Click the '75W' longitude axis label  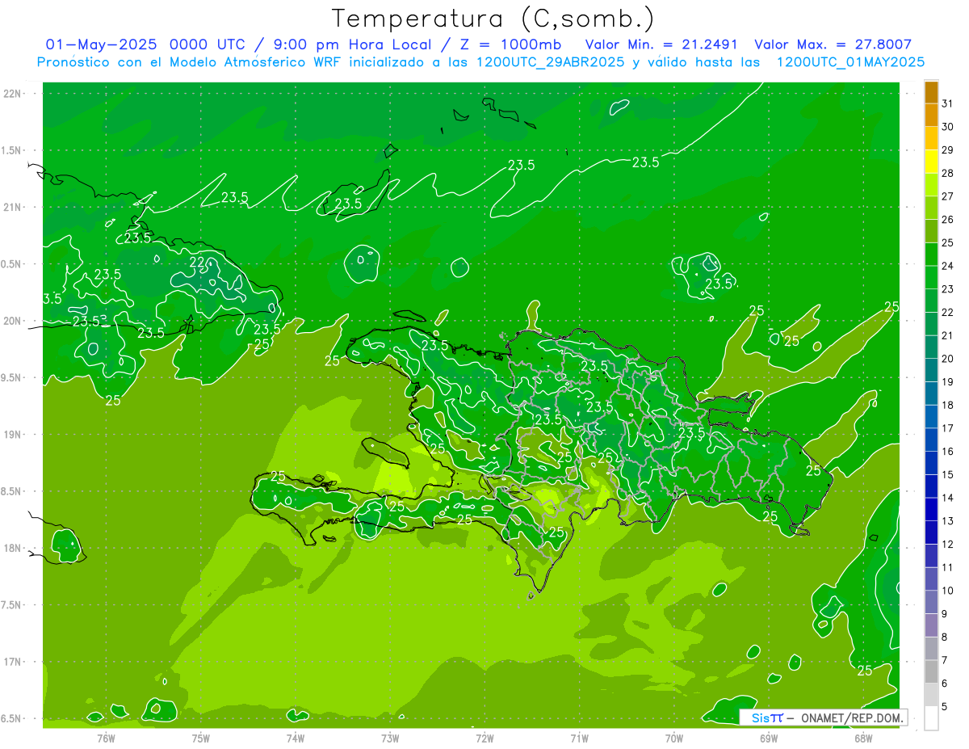(201, 738)
